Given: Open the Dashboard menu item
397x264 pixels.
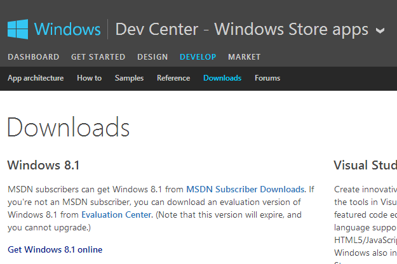Looking at the screenshot, I should (33, 57).
